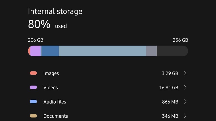The image size is (216, 121).
Task: Click the blue Audio files color icon
Action: point(33,102)
